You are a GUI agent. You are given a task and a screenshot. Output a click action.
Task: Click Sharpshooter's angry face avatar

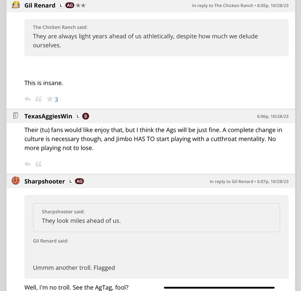(16, 181)
